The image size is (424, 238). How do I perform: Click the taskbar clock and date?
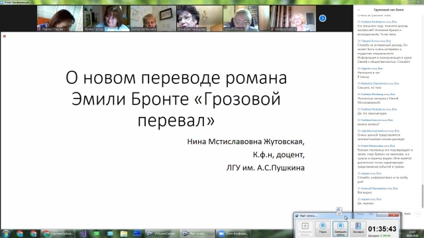412,233
